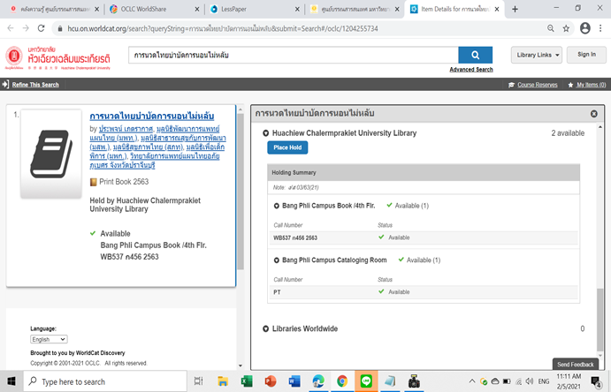Click the Course Reserves graduation cap icon

coord(511,85)
